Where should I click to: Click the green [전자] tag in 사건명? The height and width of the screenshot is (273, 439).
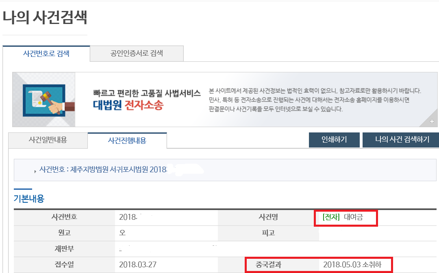pos(330,217)
